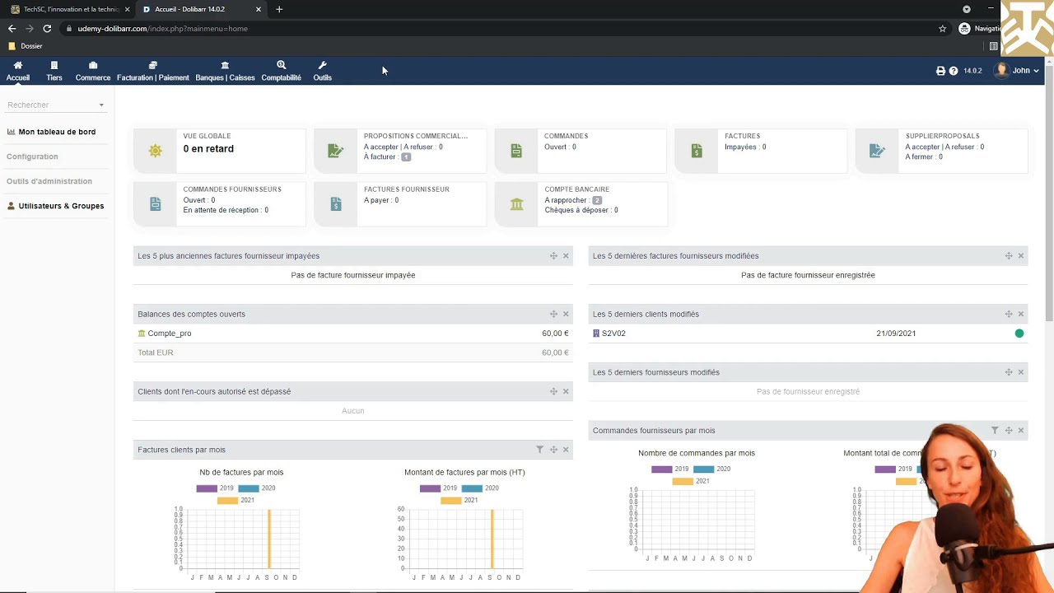1054x593 pixels.
Task: Open Outils d'administration in sidebar
Action: pos(49,181)
